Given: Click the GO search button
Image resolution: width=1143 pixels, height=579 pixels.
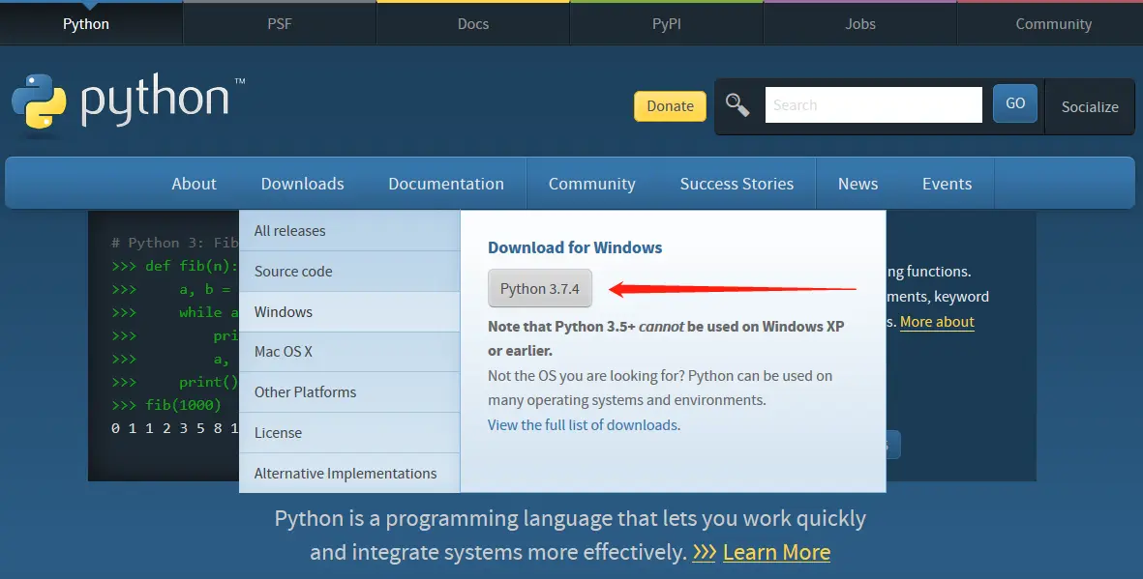Looking at the screenshot, I should tap(1014, 103).
